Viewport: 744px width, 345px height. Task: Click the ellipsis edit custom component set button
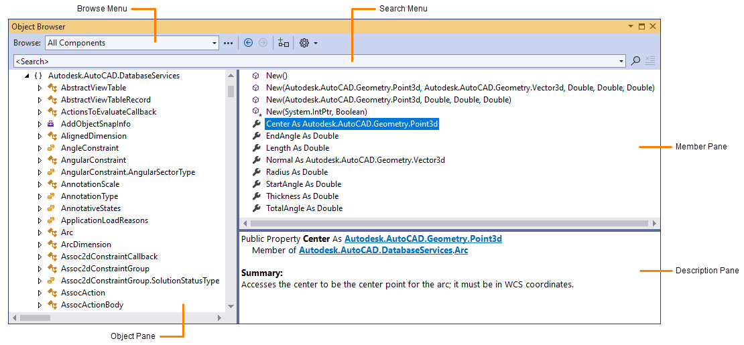tap(229, 43)
